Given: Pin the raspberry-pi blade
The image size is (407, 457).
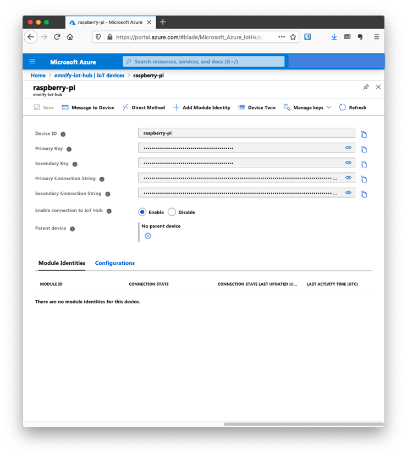Looking at the screenshot, I should point(366,87).
